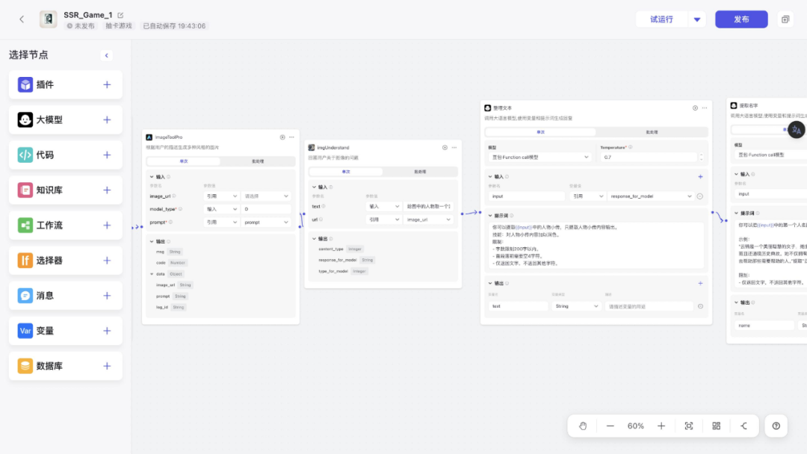Open the 试运行 dropdown arrow
This screenshot has width=807, height=454.
[x=697, y=19]
